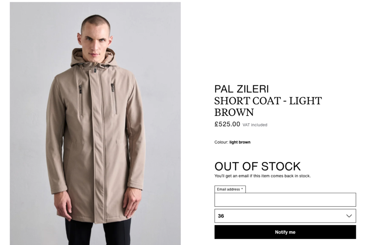Select the Short Coat - Light Brown title

[268, 106]
